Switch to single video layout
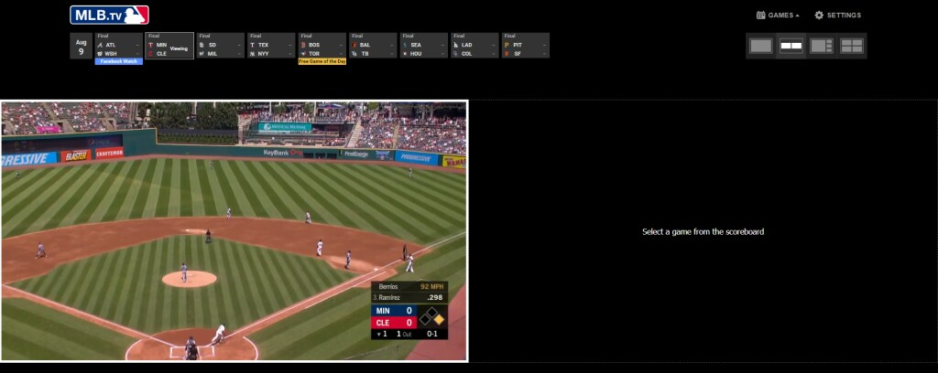The image size is (938, 373). pos(760,46)
